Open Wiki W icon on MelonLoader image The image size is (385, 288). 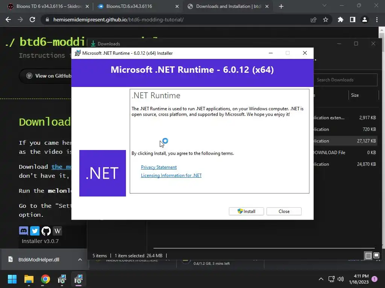point(57,231)
